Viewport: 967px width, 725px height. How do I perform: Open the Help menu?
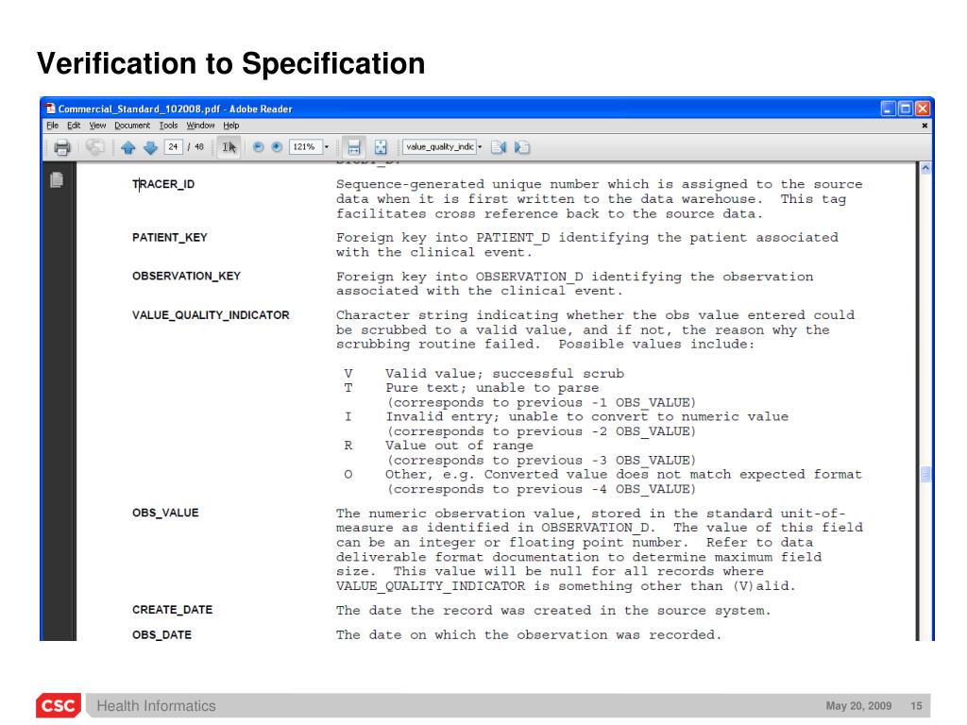tap(231, 126)
